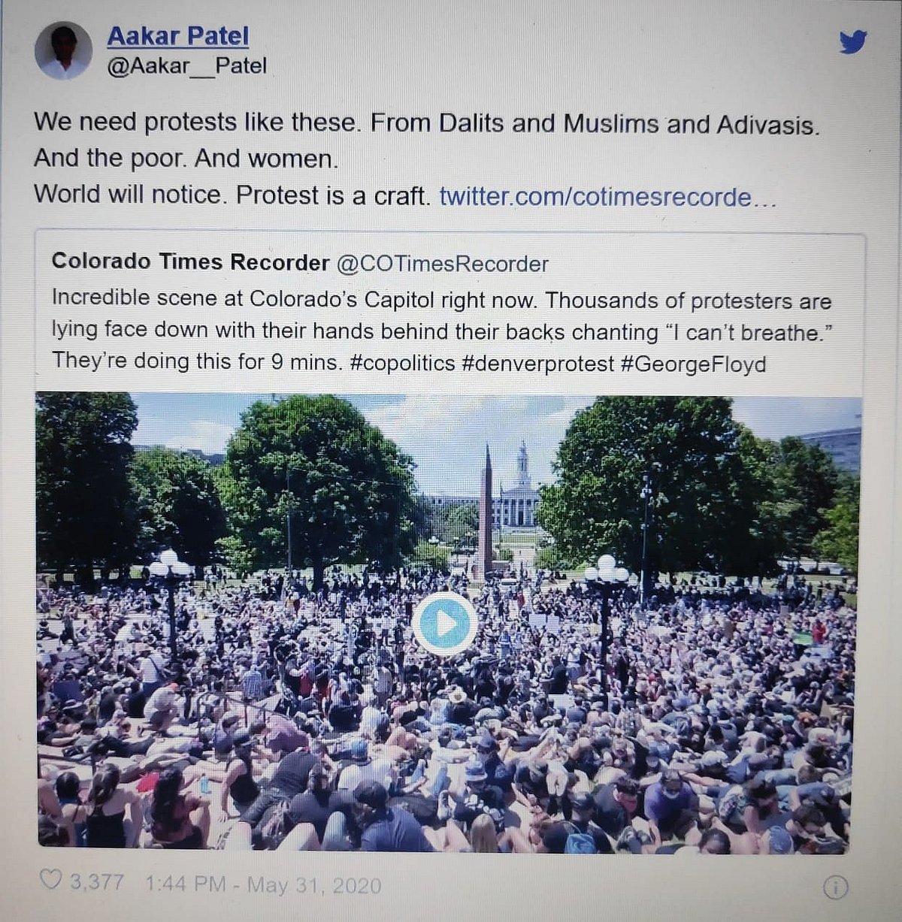Click the @Aakar__Patel handle
Screen dimensions: 902x922
point(186,66)
